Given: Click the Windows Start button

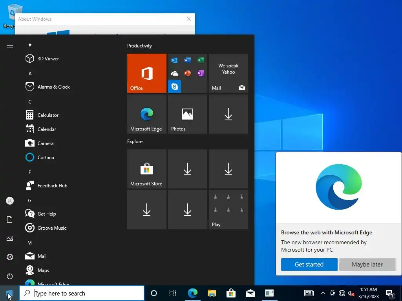Looking at the screenshot, I should (9, 293).
